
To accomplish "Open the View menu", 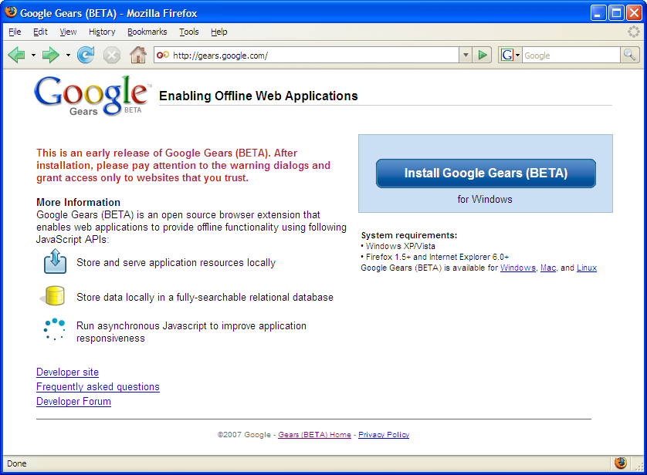I will pyautogui.click(x=68, y=32).
